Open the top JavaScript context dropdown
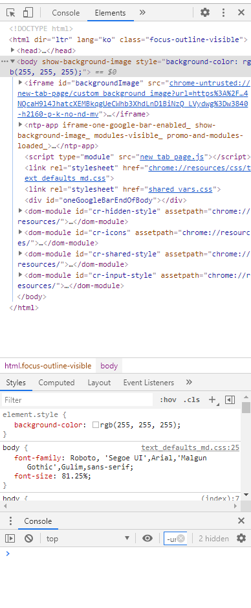This screenshot has height=608, width=251. click(x=87, y=538)
